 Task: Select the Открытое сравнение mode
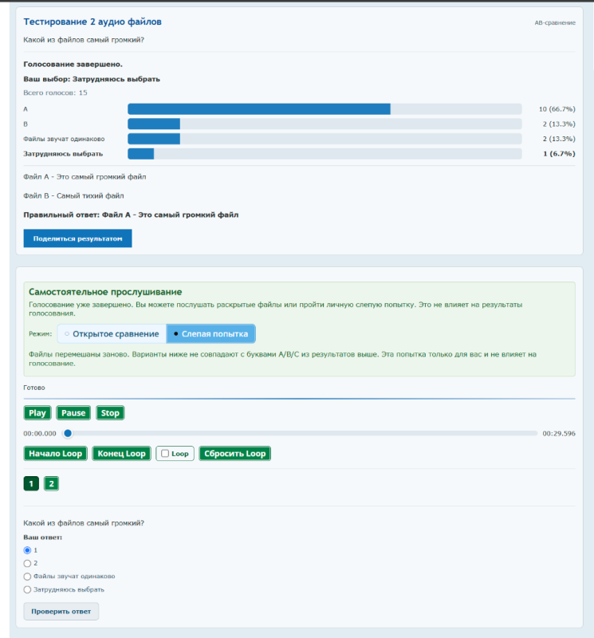[112, 333]
